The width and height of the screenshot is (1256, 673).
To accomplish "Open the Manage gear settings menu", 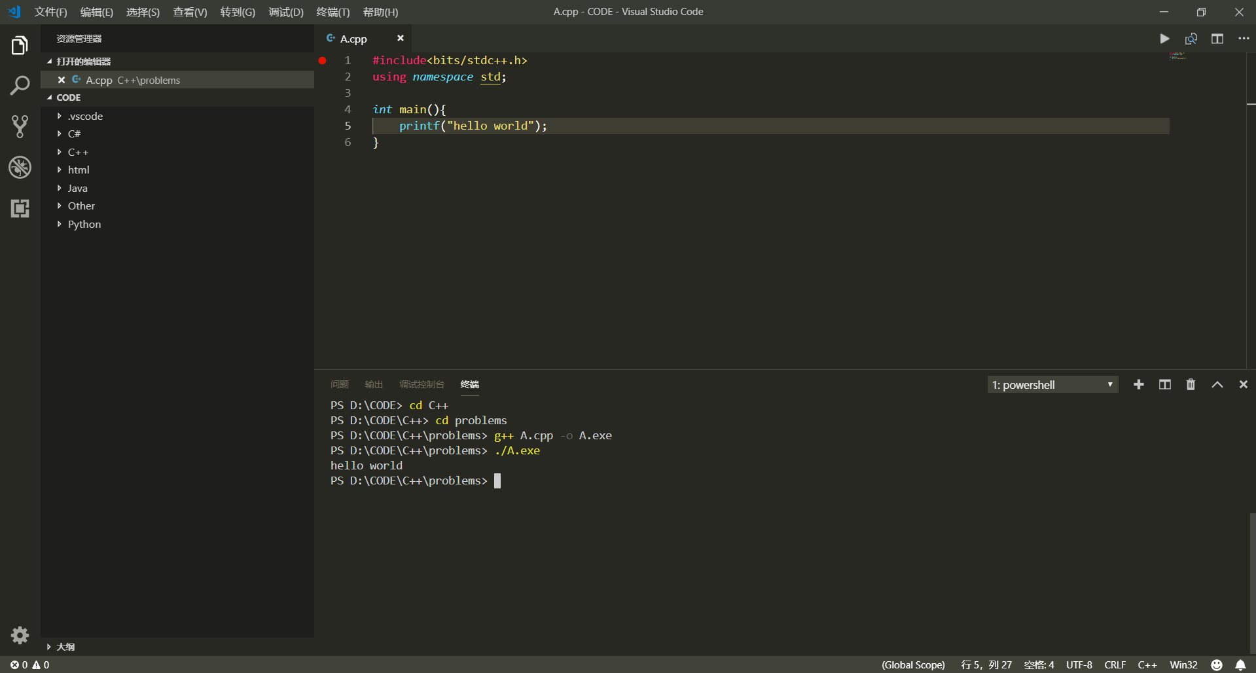I will (x=20, y=635).
